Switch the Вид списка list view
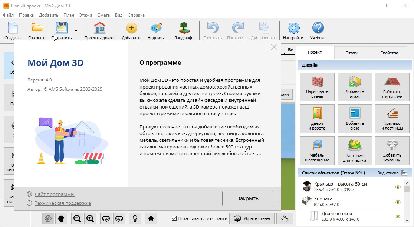 [404, 173]
